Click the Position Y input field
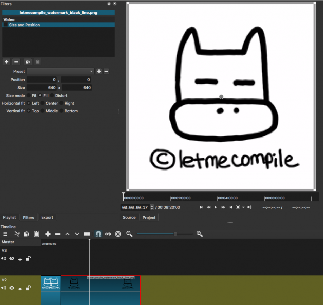 [76, 80]
